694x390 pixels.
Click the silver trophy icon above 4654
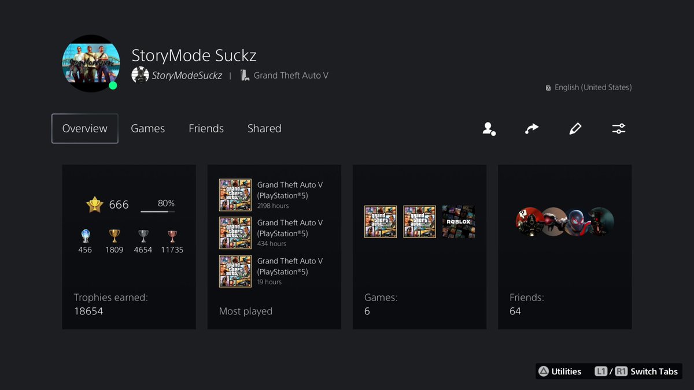coord(143,236)
